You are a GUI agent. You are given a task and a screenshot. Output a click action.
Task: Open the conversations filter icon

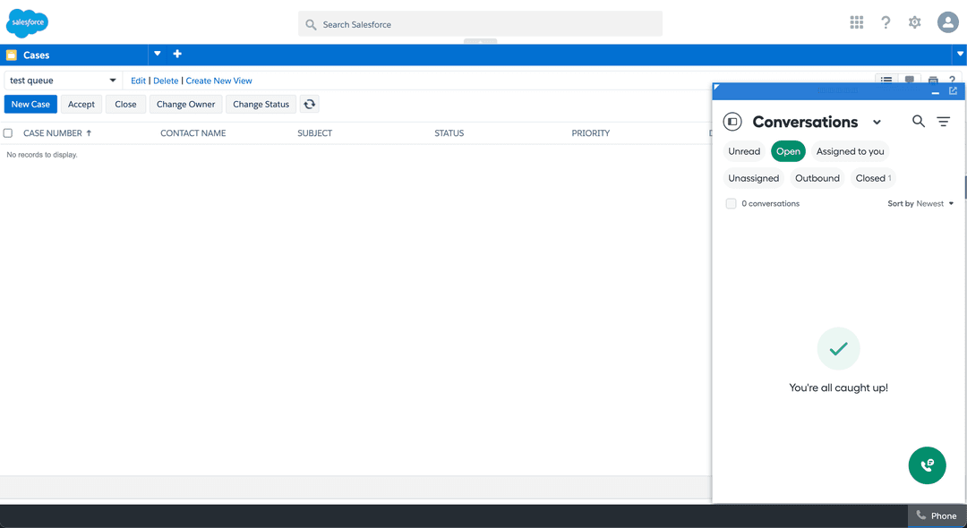[x=944, y=122]
